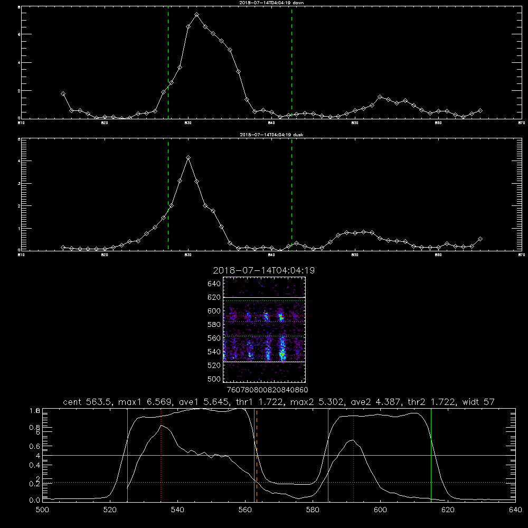Screen dimensions: 528x528
Task: Click bottom plot x-axis label "540"
Action: tap(177, 510)
